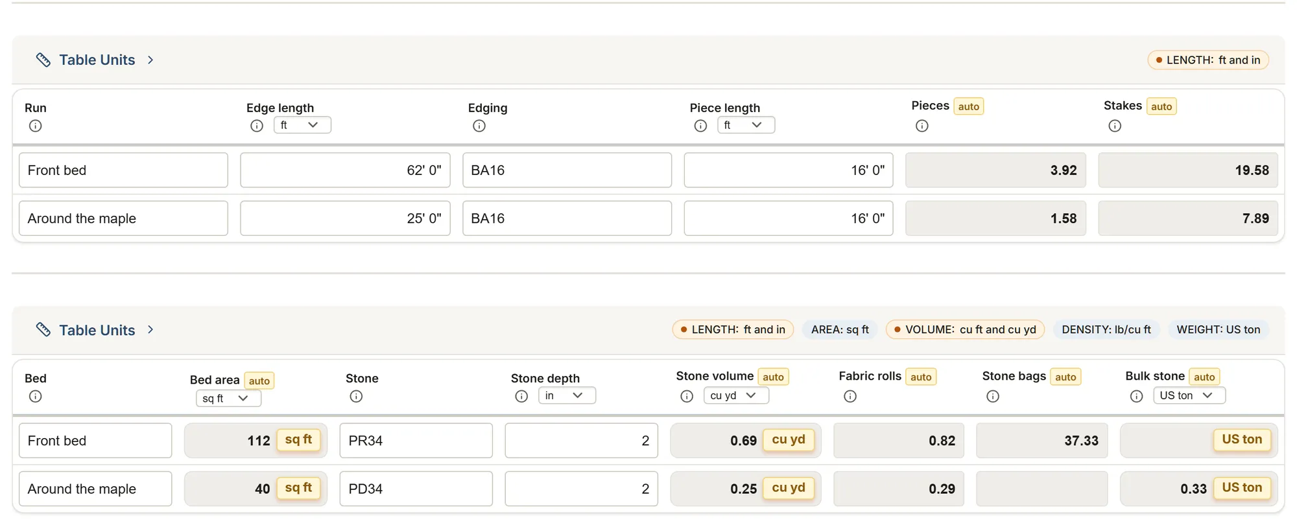Screen dimensions: 1297x525
Task: Show info for the Piece length column
Action: tap(700, 126)
